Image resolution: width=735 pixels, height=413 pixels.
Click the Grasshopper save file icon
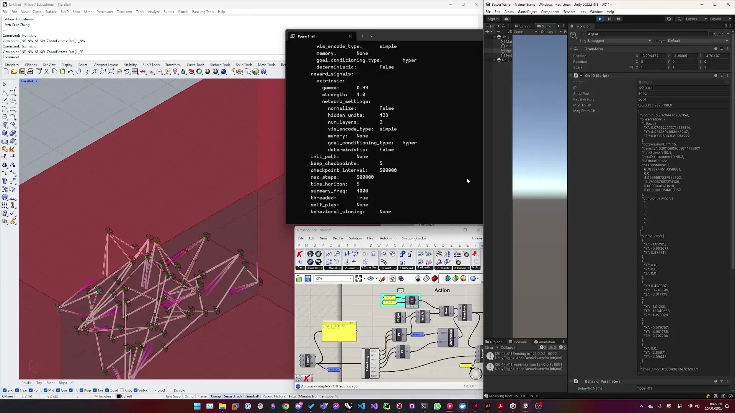(307, 279)
